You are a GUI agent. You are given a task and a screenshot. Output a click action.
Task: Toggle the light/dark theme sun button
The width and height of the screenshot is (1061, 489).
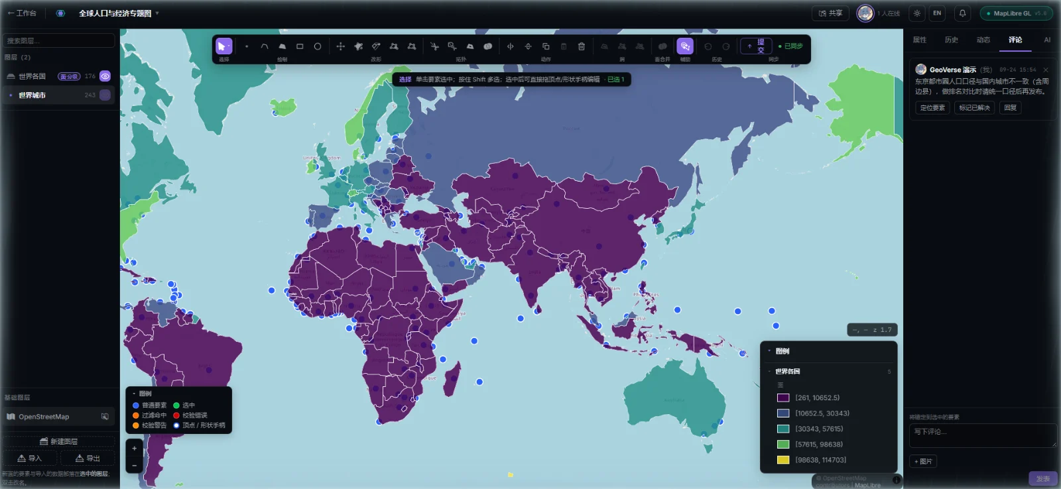point(917,13)
